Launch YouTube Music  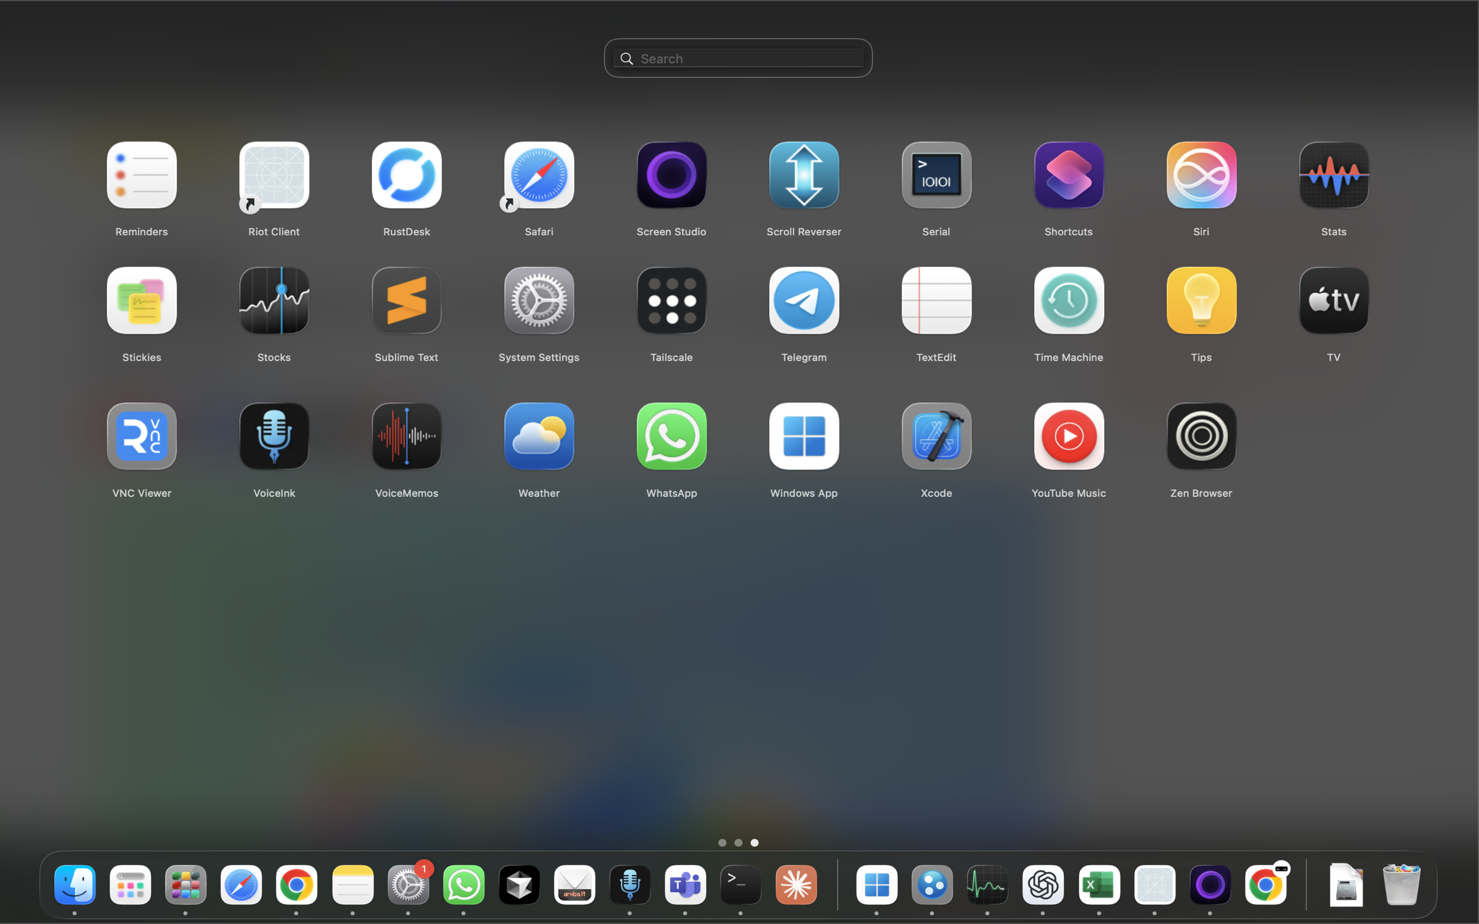pyautogui.click(x=1069, y=436)
